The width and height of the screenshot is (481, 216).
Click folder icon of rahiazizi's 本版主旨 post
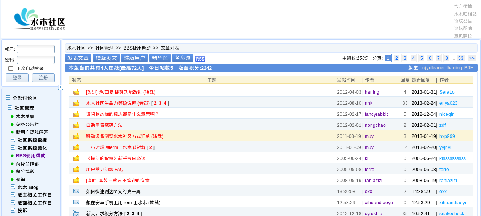point(76,180)
